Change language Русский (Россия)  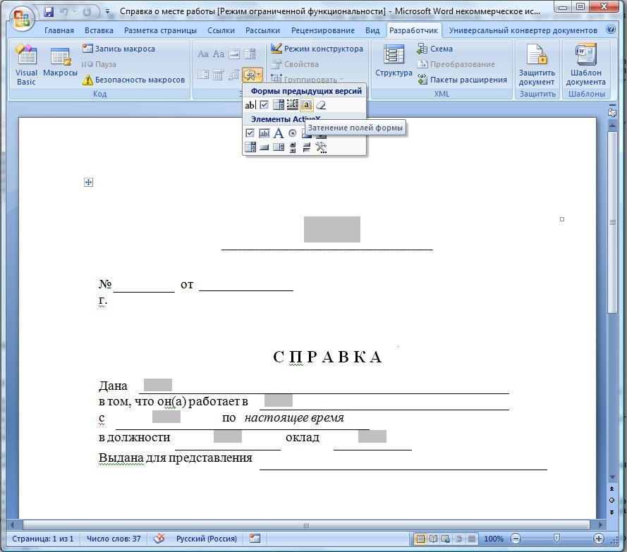click(x=207, y=539)
